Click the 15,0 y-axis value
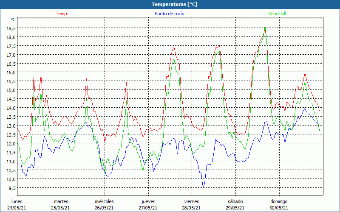The width and height of the screenshot is (340, 212). (x=12, y=90)
